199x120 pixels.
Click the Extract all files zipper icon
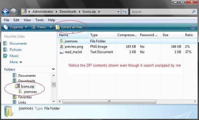(x=58, y=27)
